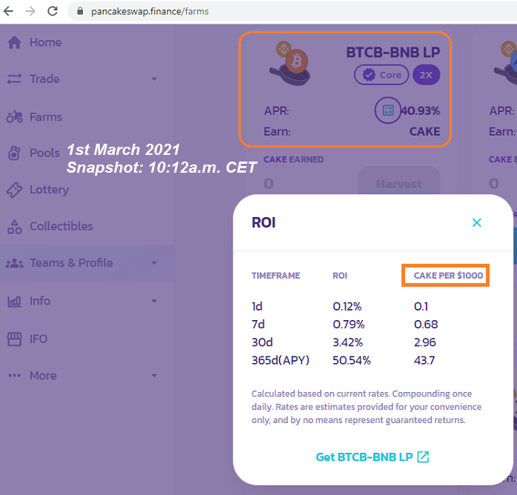Click the 1d timeframe row label
Viewport: 517px width, 495px height.
click(257, 307)
